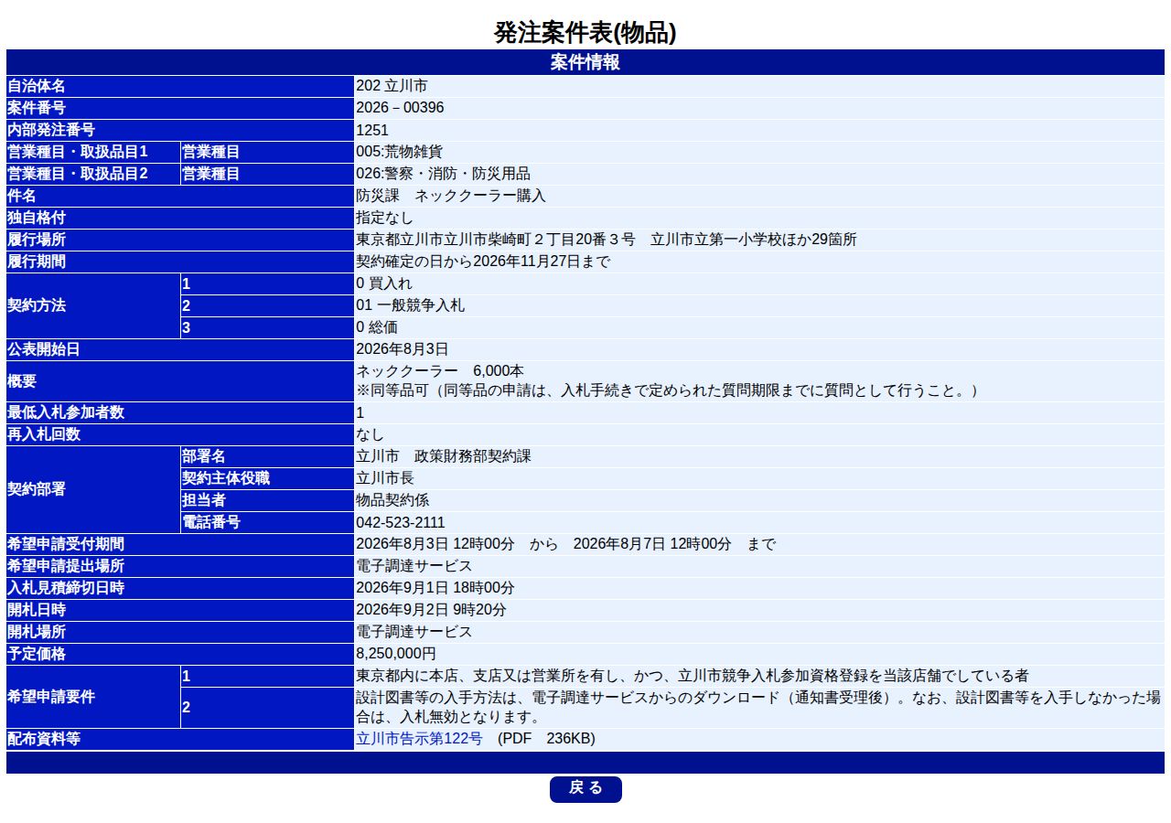Click the page title 発注案件表(物品)
Image resolution: width=1171 pixels, height=823 pixels.
point(585,33)
